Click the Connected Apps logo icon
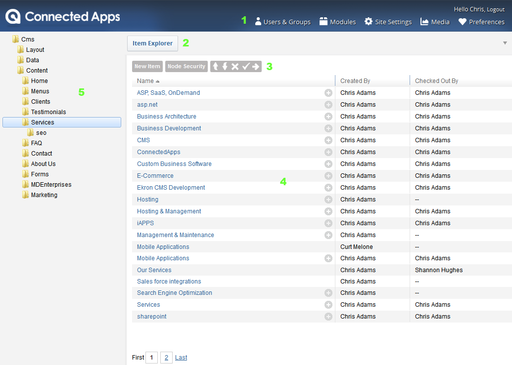The image size is (512, 365). point(13,17)
